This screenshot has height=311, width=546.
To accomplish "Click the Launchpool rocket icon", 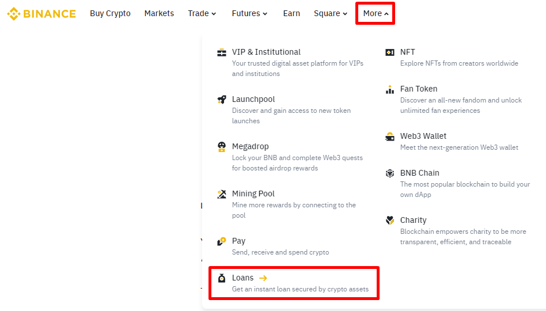I will [222, 100].
